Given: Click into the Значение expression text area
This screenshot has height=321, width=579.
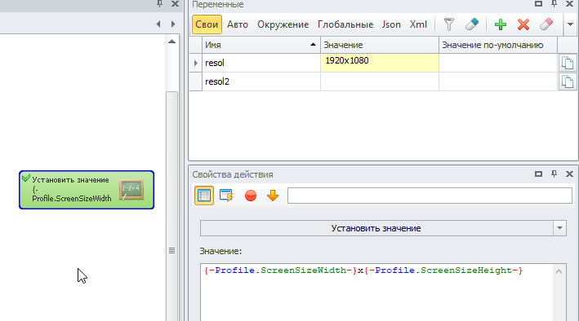Looking at the screenshot, I should click(376, 292).
